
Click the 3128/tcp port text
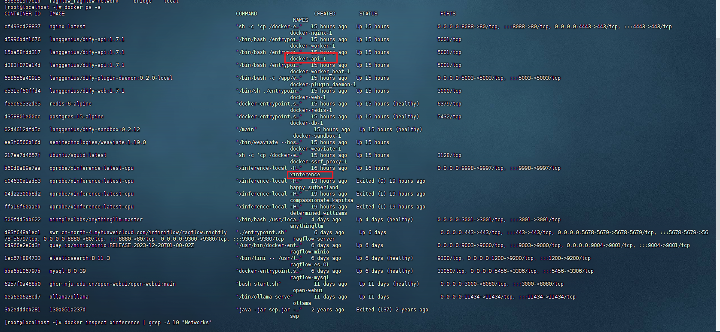click(x=449, y=155)
